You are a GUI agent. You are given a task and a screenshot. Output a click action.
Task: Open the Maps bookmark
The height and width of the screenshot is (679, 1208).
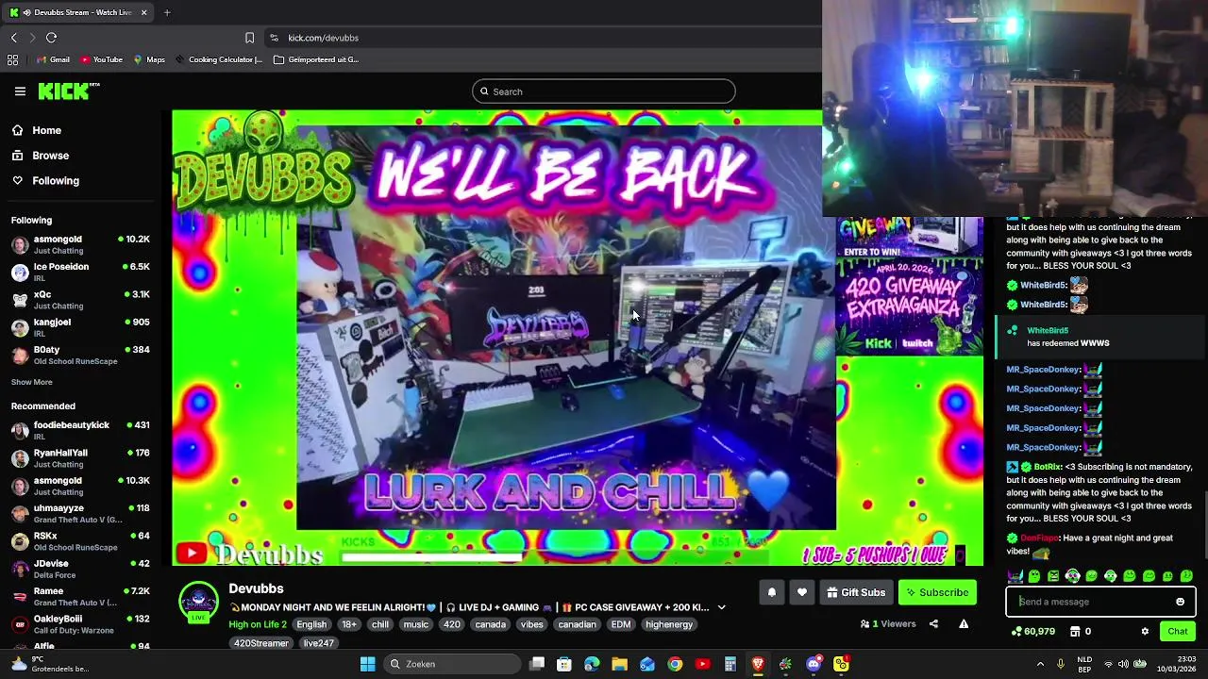click(x=149, y=59)
